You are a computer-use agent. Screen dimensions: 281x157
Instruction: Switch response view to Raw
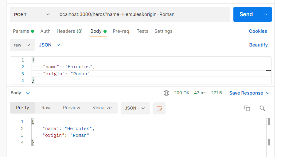46,108
